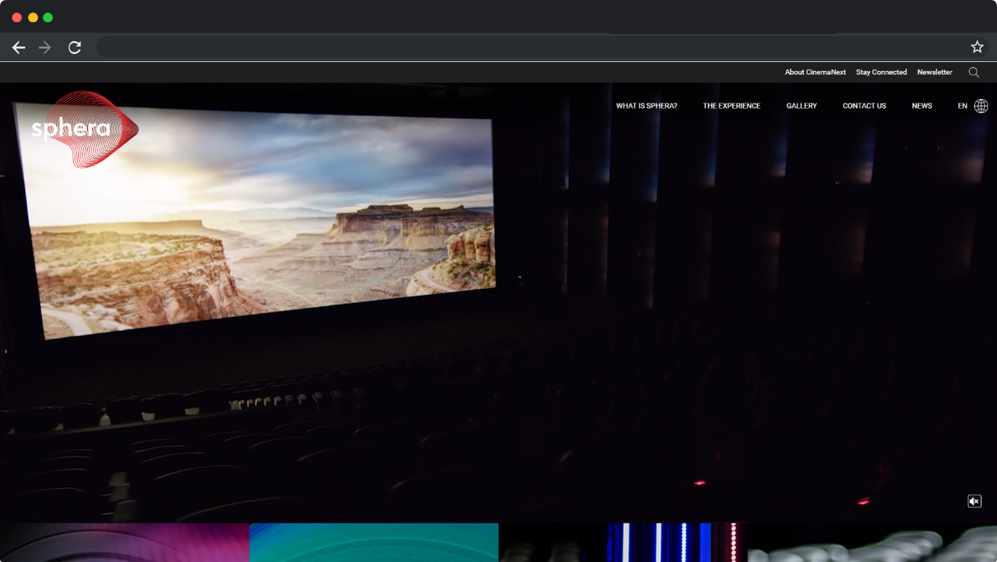Select the teal tile thumbnail at bottom
The height and width of the screenshot is (562, 997).
click(x=374, y=543)
